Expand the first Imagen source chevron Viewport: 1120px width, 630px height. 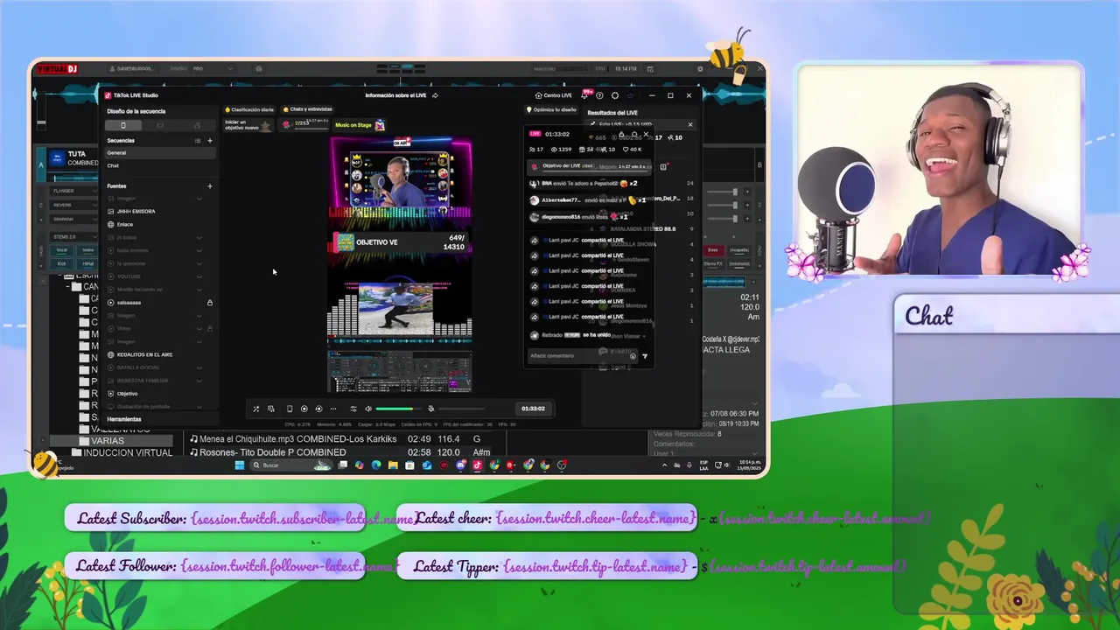click(x=199, y=199)
